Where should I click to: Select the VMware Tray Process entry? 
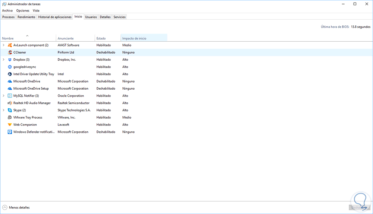[28, 118]
